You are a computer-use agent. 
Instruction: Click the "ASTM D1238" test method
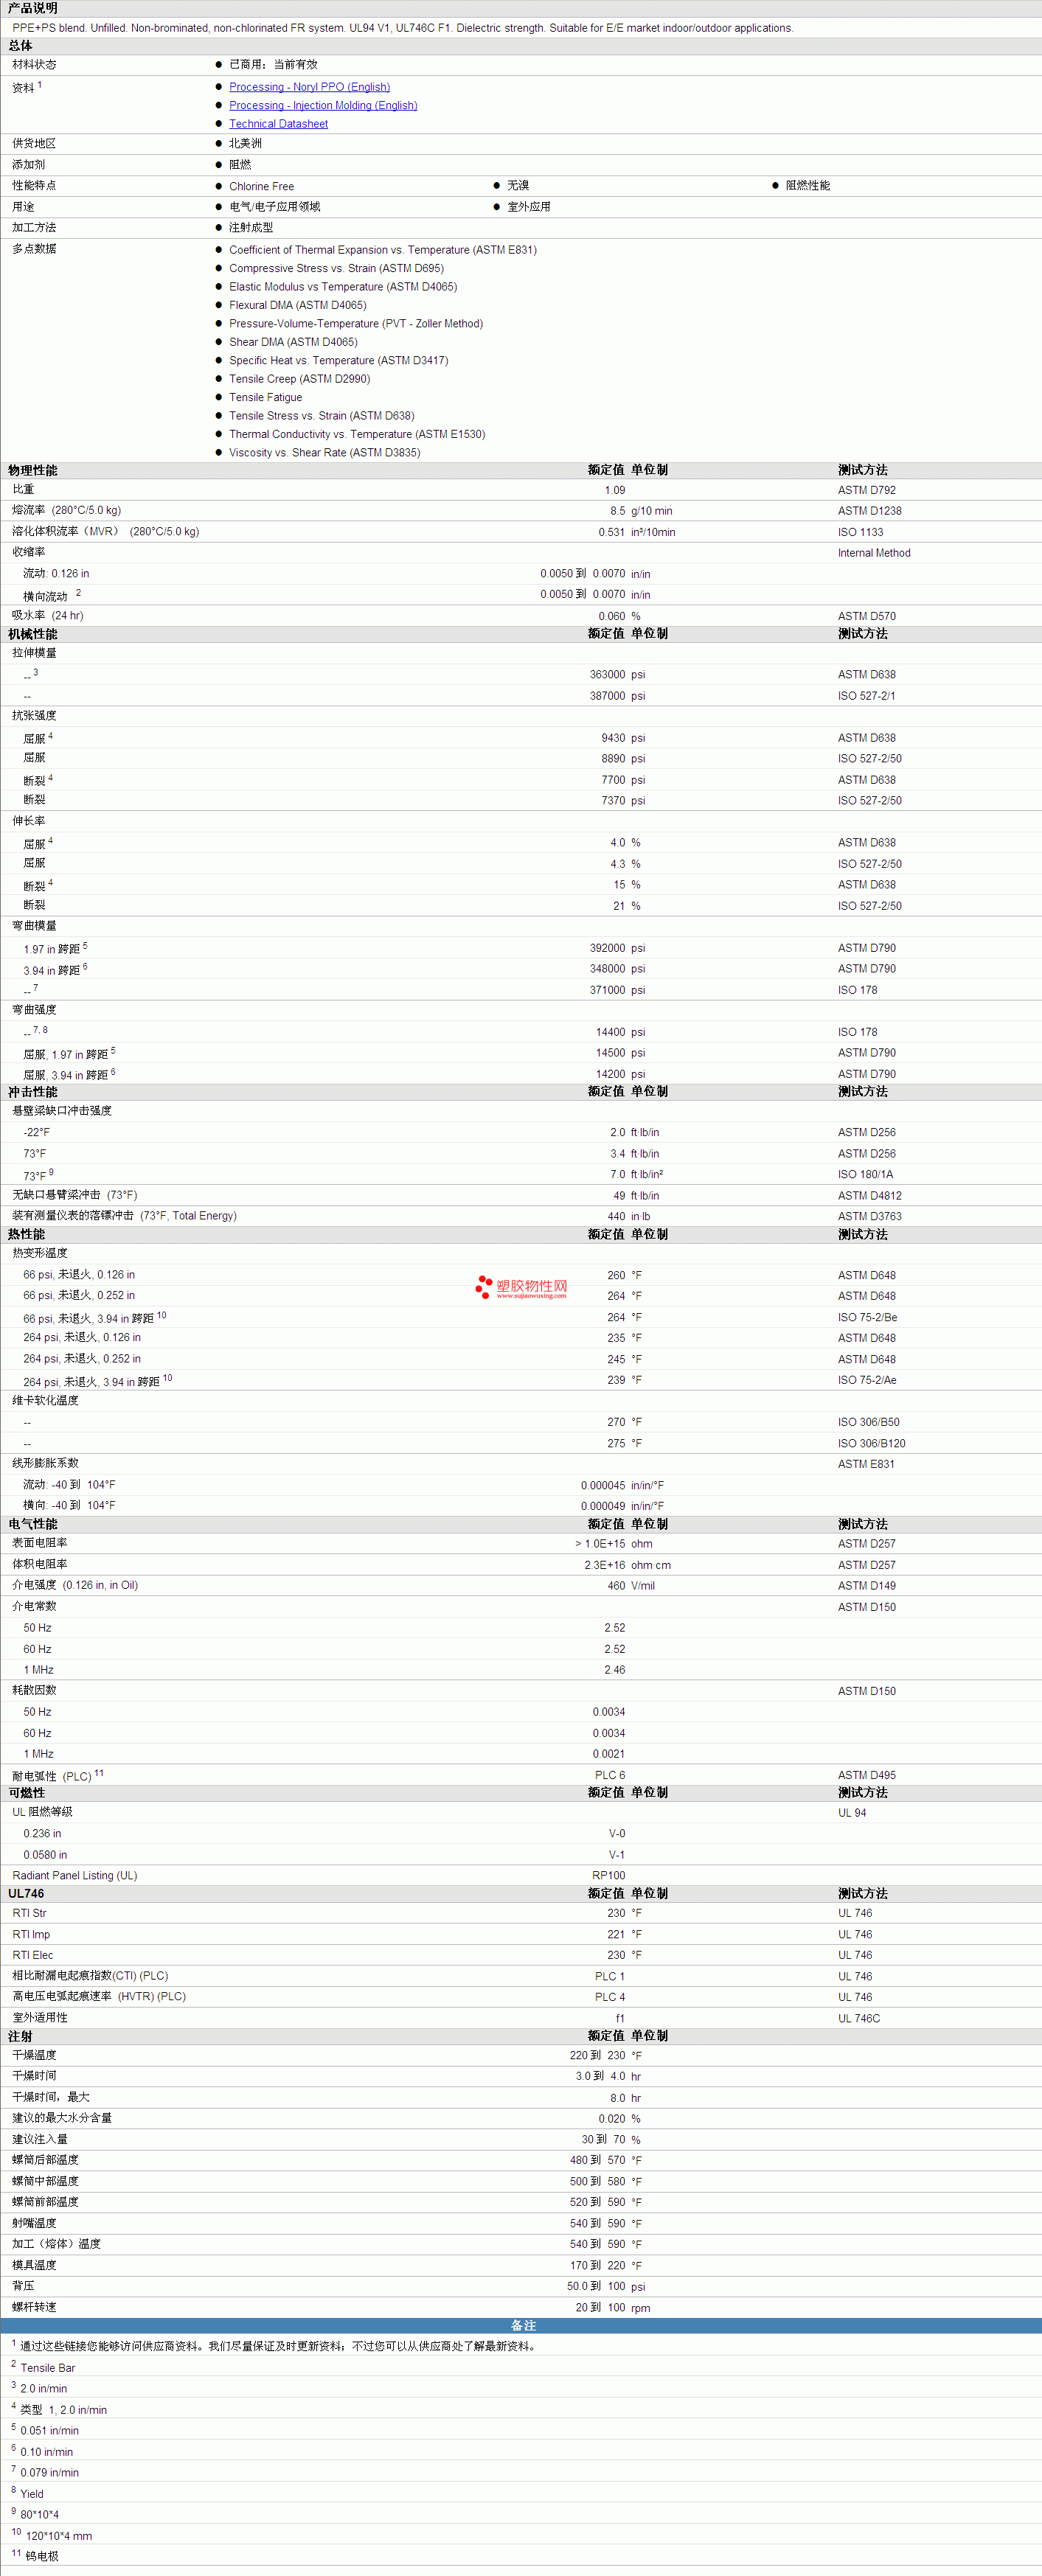tap(870, 511)
